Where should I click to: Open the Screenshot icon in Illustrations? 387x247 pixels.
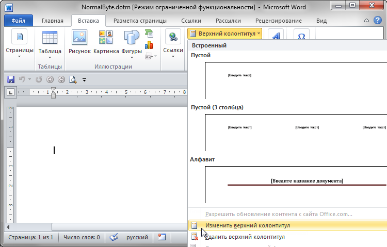(x=148, y=56)
